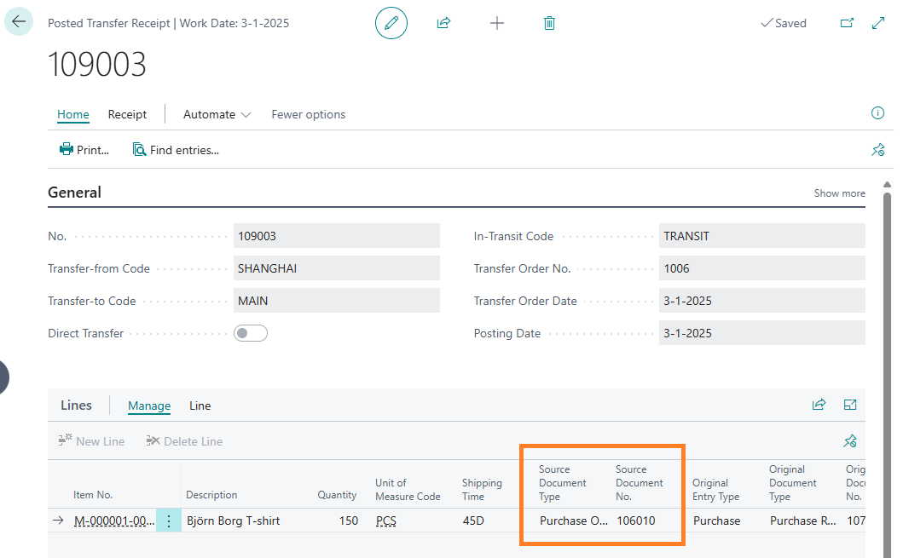The width and height of the screenshot is (903, 558).
Task: Click the expand to full screen icon
Action: [878, 23]
